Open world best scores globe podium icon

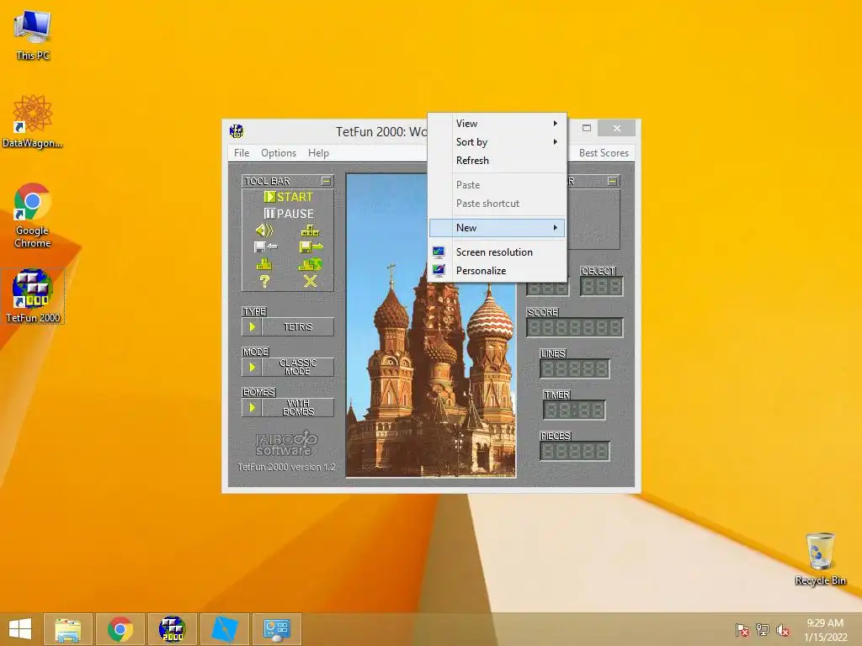[310, 264]
